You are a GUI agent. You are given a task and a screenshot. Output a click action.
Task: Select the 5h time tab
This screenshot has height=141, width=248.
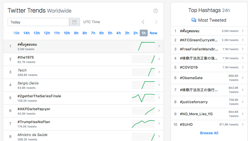coord(110,33)
